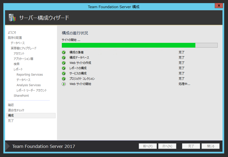Viewport: 228px width, 157px height.
Task: Select 確認 step in the sidebar
Action: 11,105
